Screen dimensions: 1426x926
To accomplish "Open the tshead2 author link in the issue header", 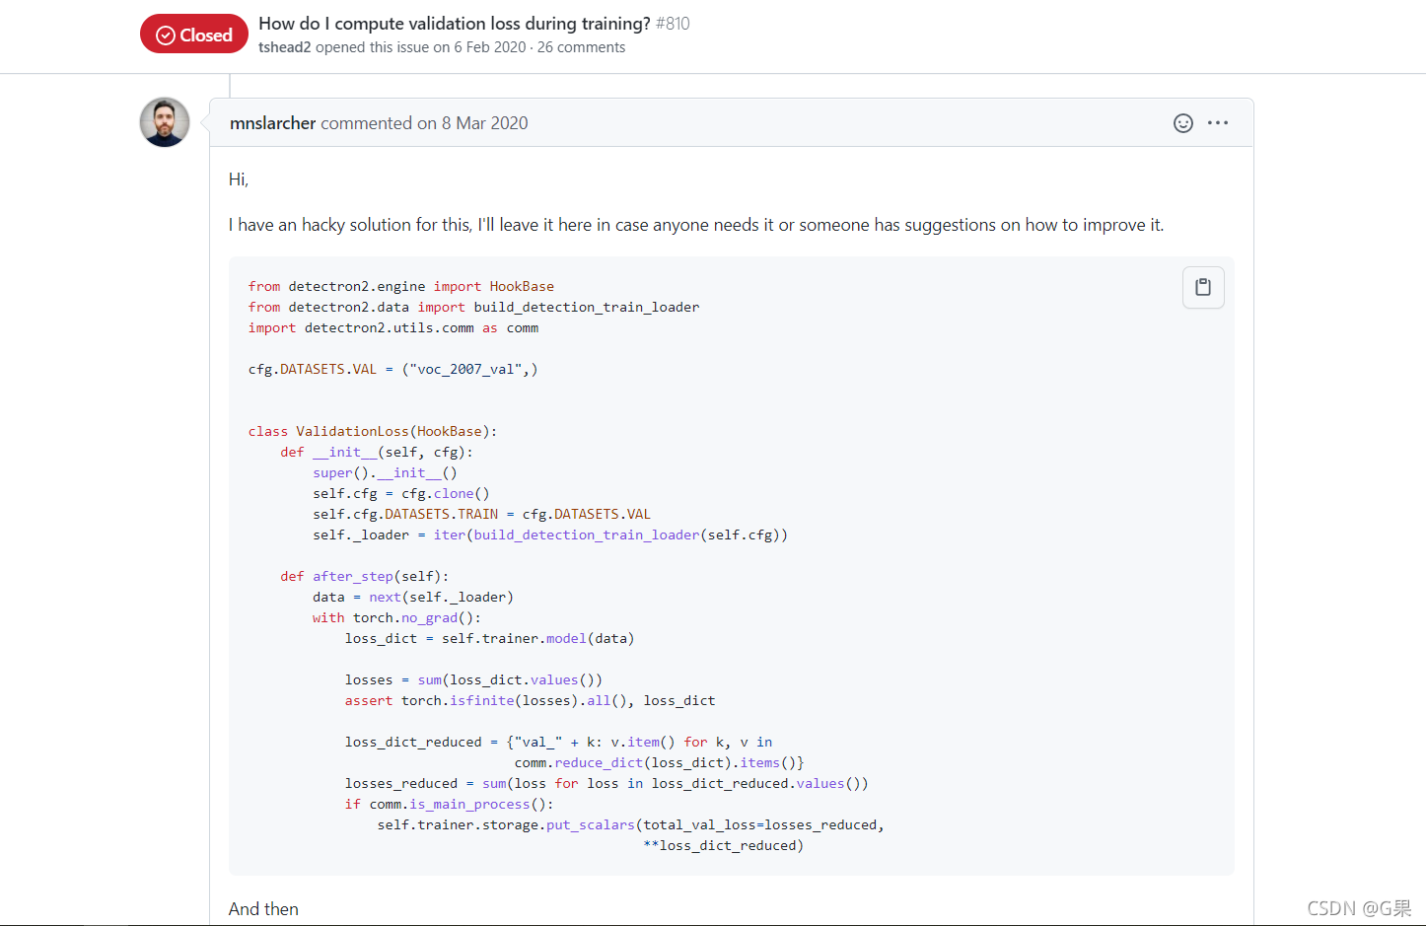I will click(x=285, y=47).
